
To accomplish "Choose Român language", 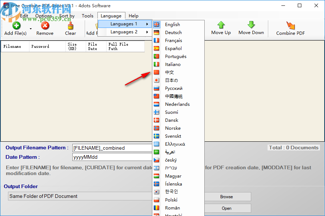I will pos(178,208).
